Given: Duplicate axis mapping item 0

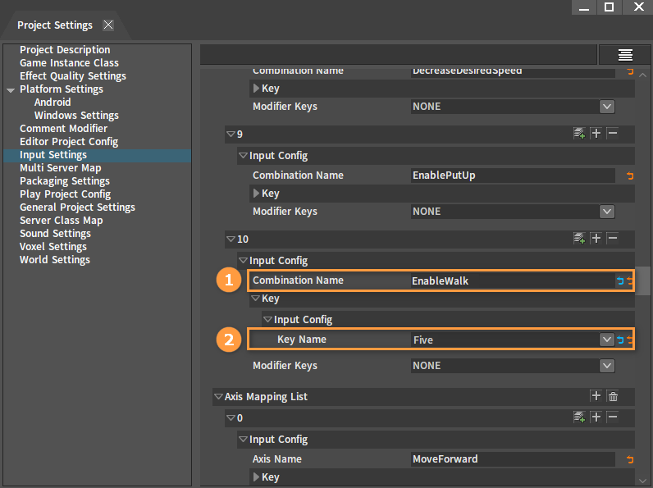Looking at the screenshot, I should click(x=579, y=417).
